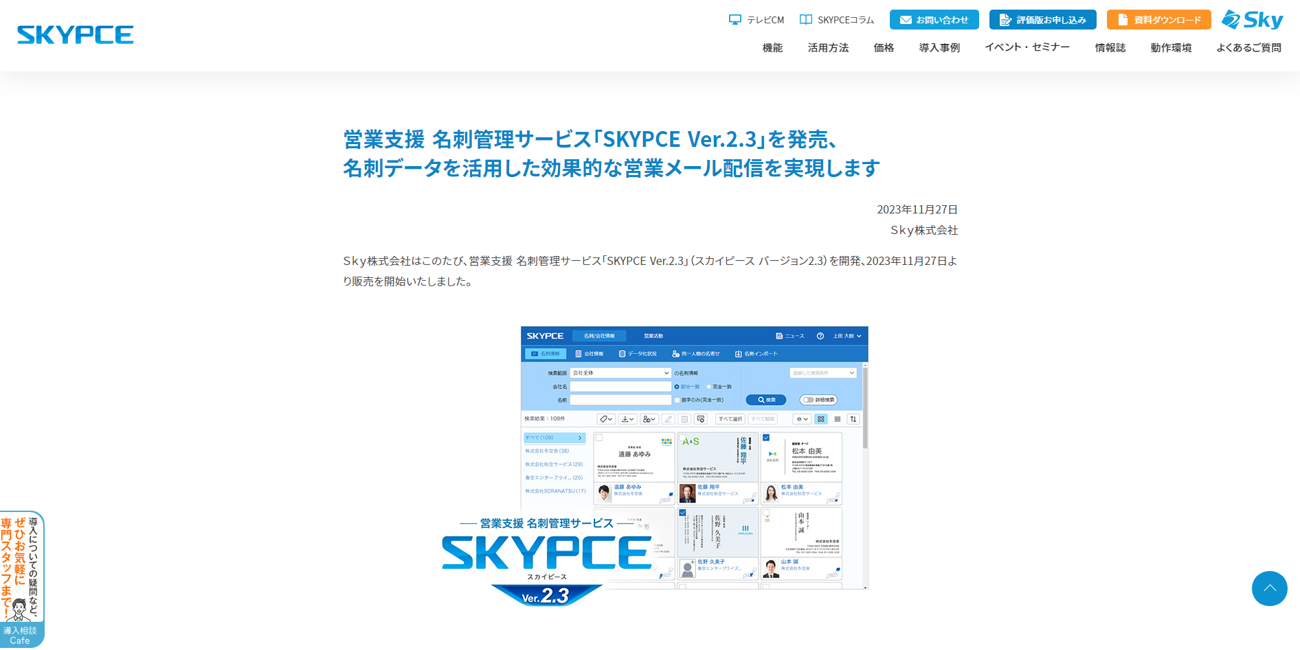Click the すべて解除 button in screenshot

click(763, 419)
